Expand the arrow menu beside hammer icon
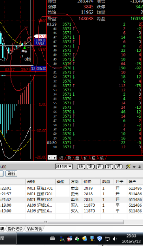The image size is (143, 246). 134,167
